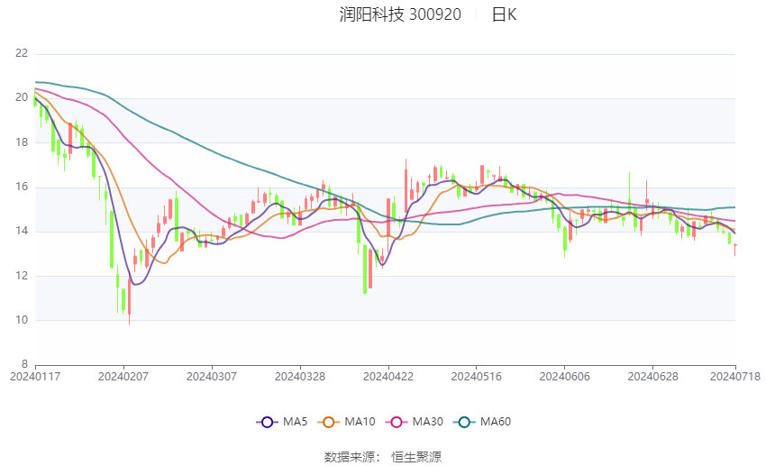Click the x-axis date 20240328
Viewport: 766px width, 466px height.
(x=300, y=377)
